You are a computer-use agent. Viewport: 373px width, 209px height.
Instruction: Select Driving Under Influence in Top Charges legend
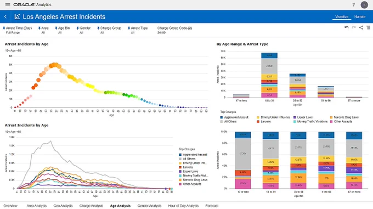273,117
